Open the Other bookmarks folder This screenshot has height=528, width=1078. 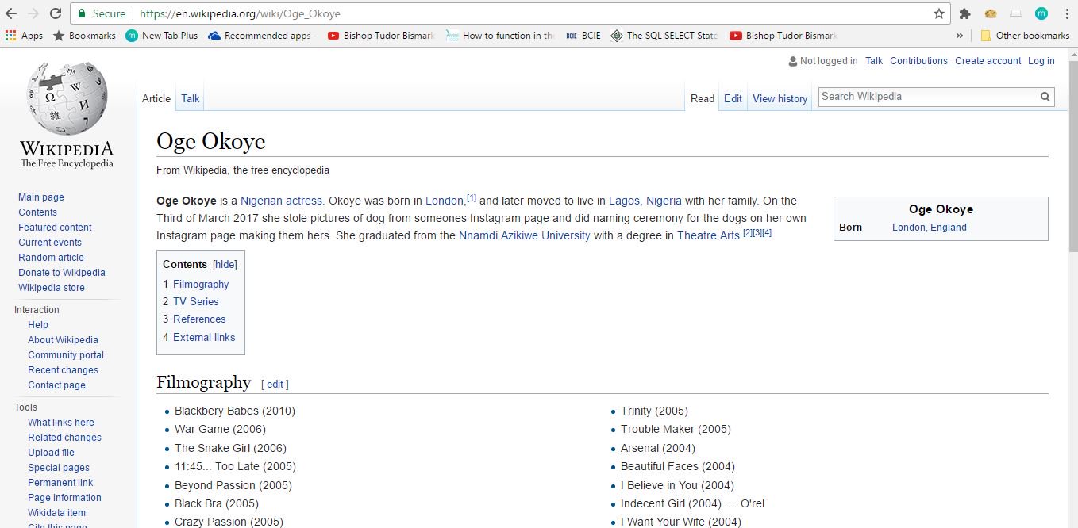pyautogui.click(x=1025, y=36)
